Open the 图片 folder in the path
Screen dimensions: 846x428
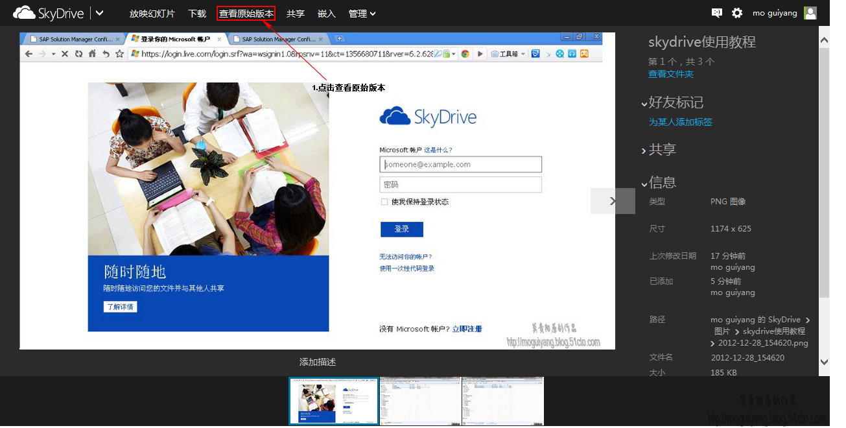click(x=722, y=331)
